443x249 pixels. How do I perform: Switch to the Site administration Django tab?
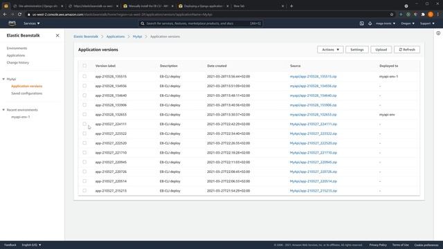click(x=38, y=6)
